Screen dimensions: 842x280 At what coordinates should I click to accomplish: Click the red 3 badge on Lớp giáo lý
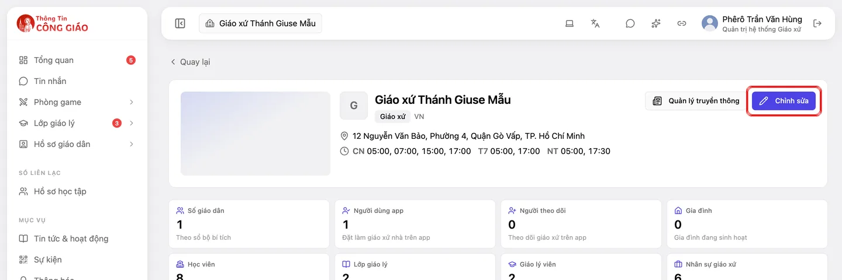click(117, 123)
